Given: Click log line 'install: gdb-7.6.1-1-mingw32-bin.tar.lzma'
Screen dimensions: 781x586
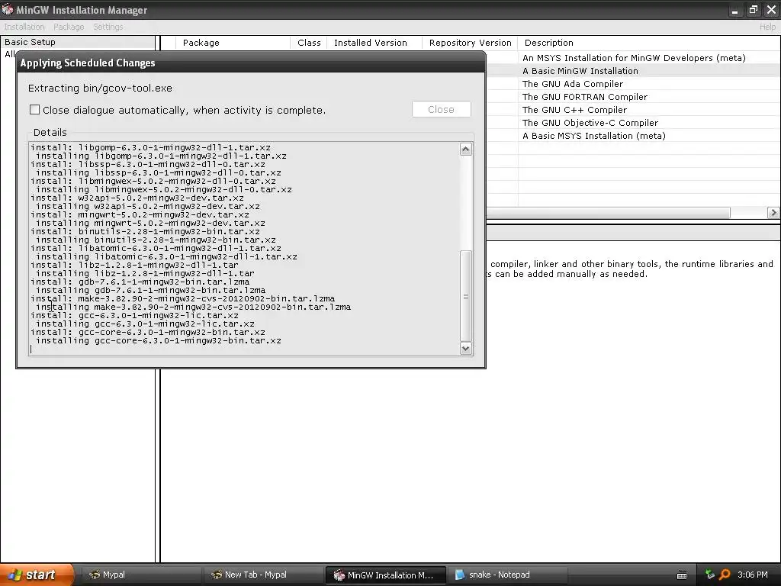Looking at the screenshot, I should click(140, 282).
